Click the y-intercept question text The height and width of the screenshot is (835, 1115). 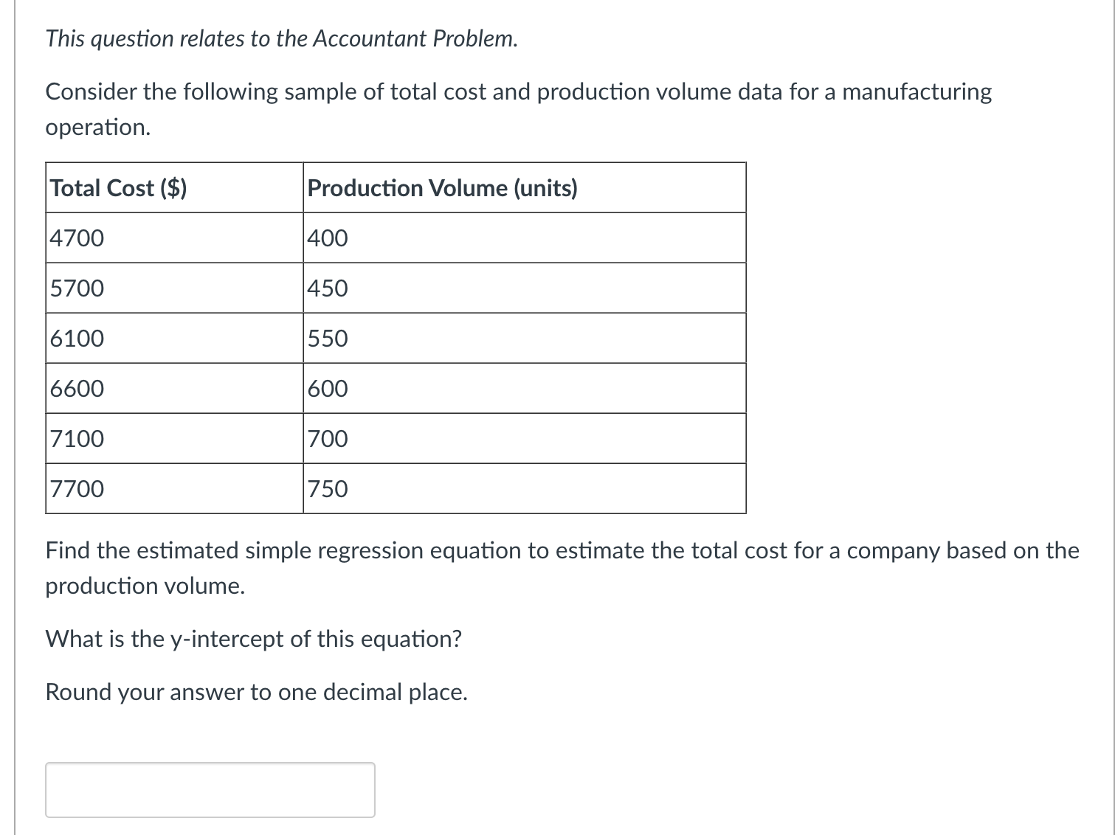pos(254,639)
